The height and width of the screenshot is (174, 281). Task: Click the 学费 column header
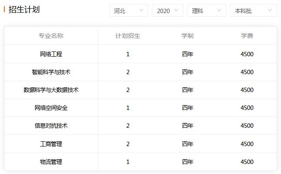click(247, 36)
